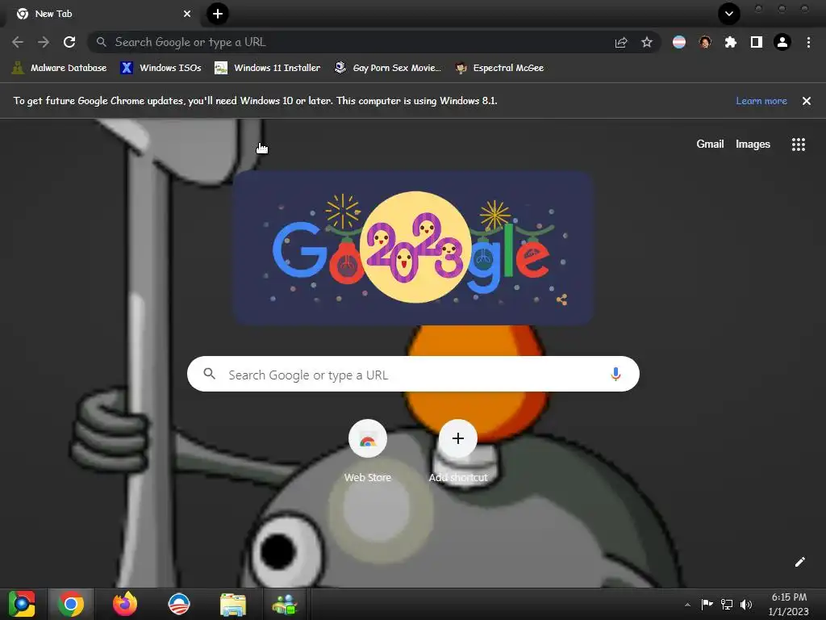
Task: Bookmark this tab with the star icon
Action: point(647,42)
